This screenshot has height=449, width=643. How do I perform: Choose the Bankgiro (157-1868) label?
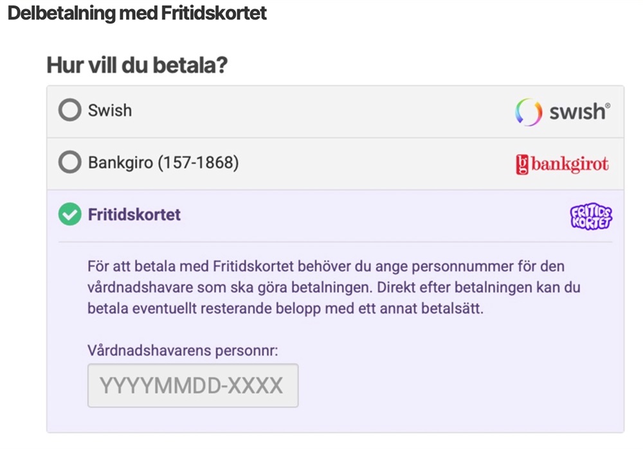coord(163,163)
